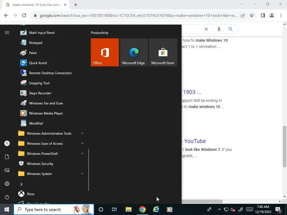Click the Chrome address bar URL
The image size is (287, 215).
(x=138, y=15)
